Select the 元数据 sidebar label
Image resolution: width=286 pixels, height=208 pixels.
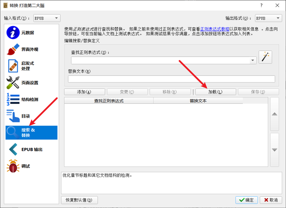tap(28, 32)
